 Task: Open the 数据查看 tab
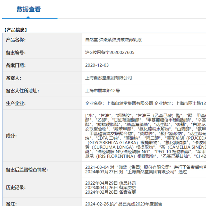29,10
